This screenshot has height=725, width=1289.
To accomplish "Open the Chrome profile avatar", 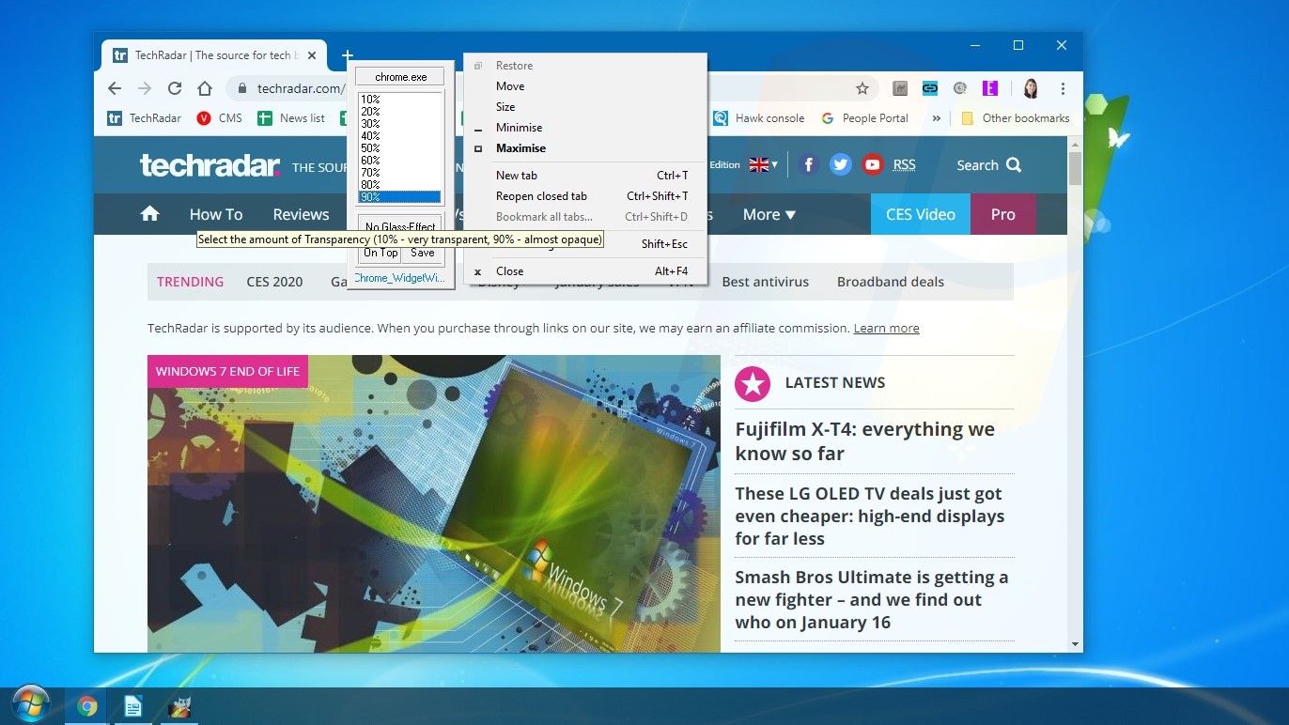I will pyautogui.click(x=1031, y=88).
